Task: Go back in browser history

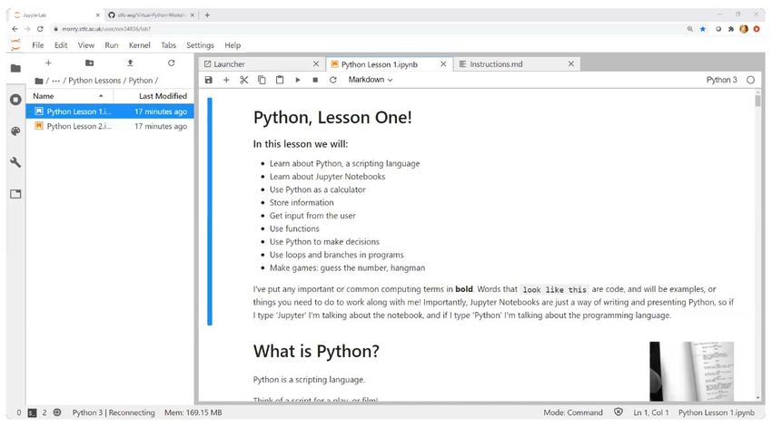Action: pyautogui.click(x=15, y=29)
